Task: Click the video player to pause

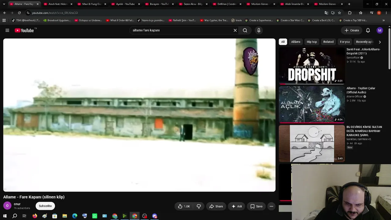Action: (139, 115)
